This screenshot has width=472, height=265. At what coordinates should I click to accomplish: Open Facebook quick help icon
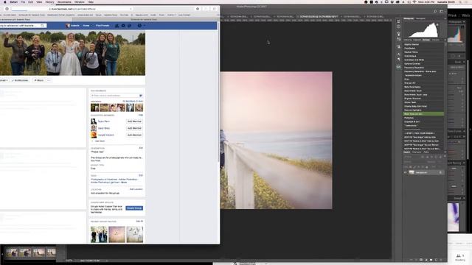pos(139,26)
